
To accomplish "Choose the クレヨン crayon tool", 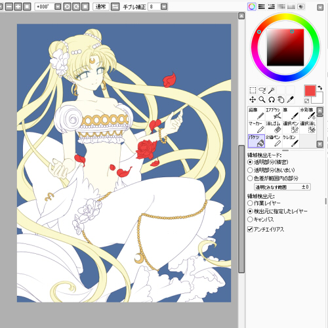I will click(x=291, y=141).
